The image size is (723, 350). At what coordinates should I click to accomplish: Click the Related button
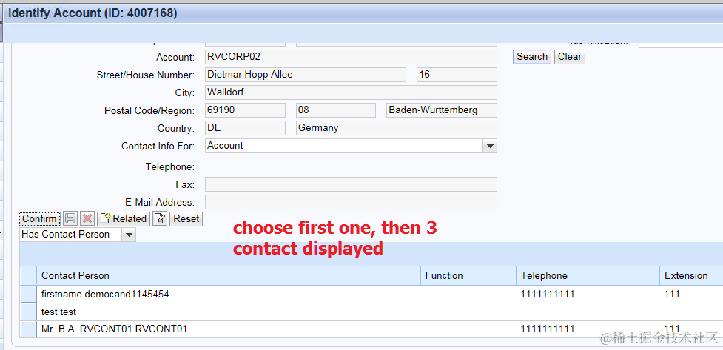click(124, 218)
